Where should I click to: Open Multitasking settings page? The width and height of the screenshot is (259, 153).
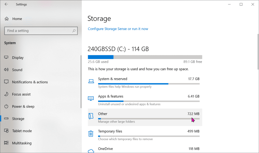22,143
